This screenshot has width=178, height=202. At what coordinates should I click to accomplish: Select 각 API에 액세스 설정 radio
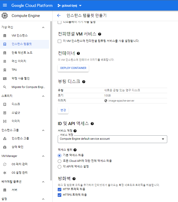(60, 167)
